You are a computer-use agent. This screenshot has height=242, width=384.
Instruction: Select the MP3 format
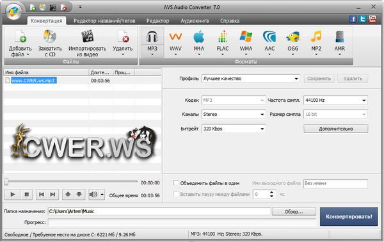click(x=152, y=43)
